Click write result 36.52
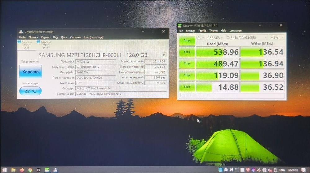The image size is (310, 173). tap(262, 87)
